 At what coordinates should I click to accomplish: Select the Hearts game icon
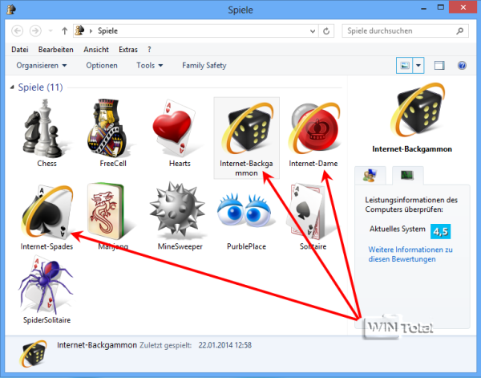click(x=175, y=128)
